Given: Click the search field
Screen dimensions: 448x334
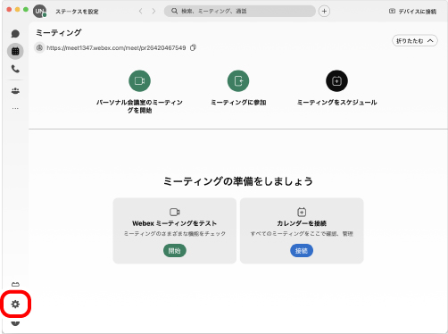Looking at the screenshot, I should pyautogui.click(x=240, y=11).
